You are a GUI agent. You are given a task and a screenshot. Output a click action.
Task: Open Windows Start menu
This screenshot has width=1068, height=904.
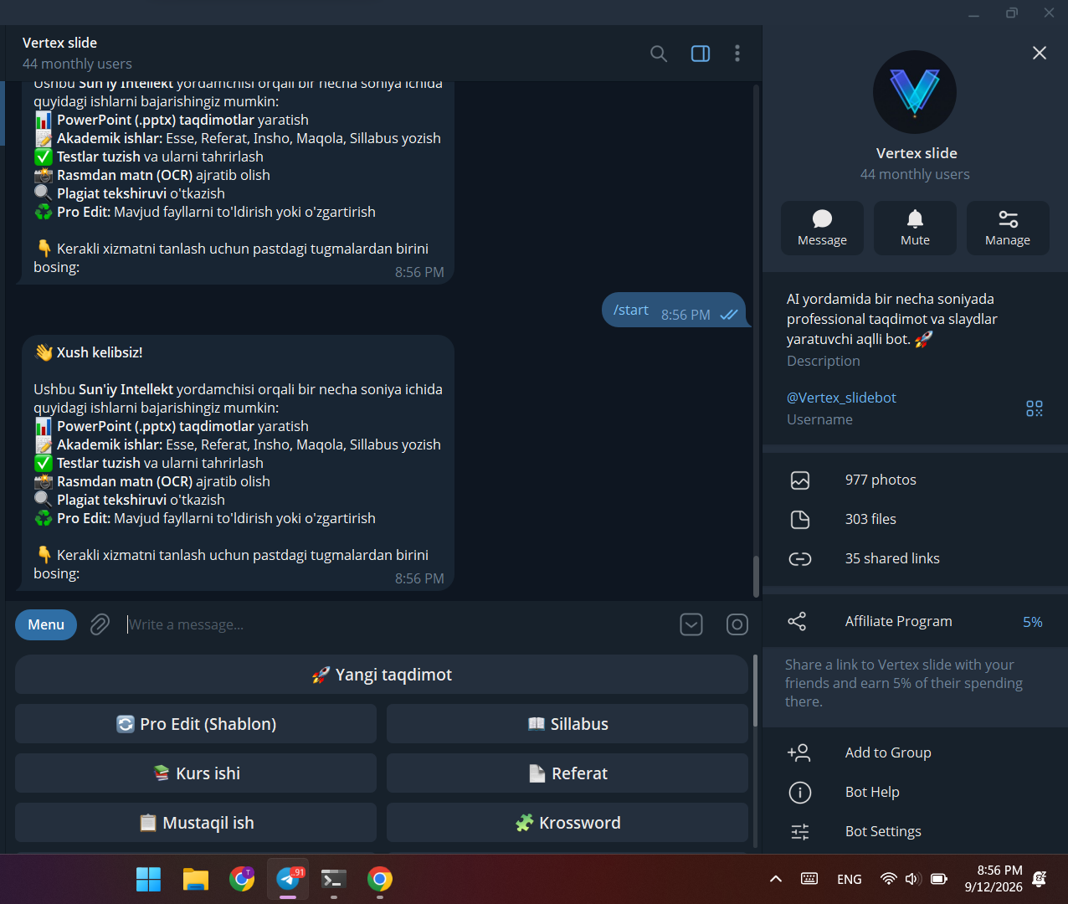point(148,879)
